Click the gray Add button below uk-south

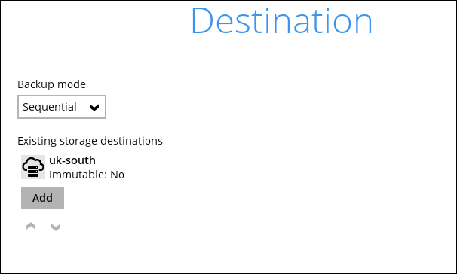pyautogui.click(x=42, y=198)
